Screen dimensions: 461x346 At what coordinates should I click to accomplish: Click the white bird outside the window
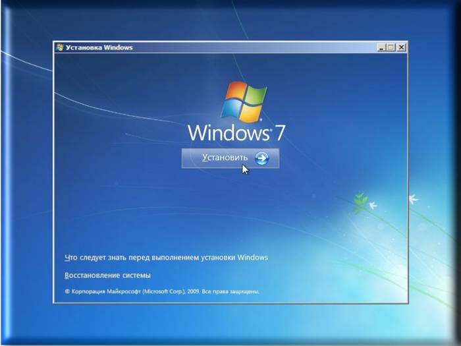(x=414, y=198)
